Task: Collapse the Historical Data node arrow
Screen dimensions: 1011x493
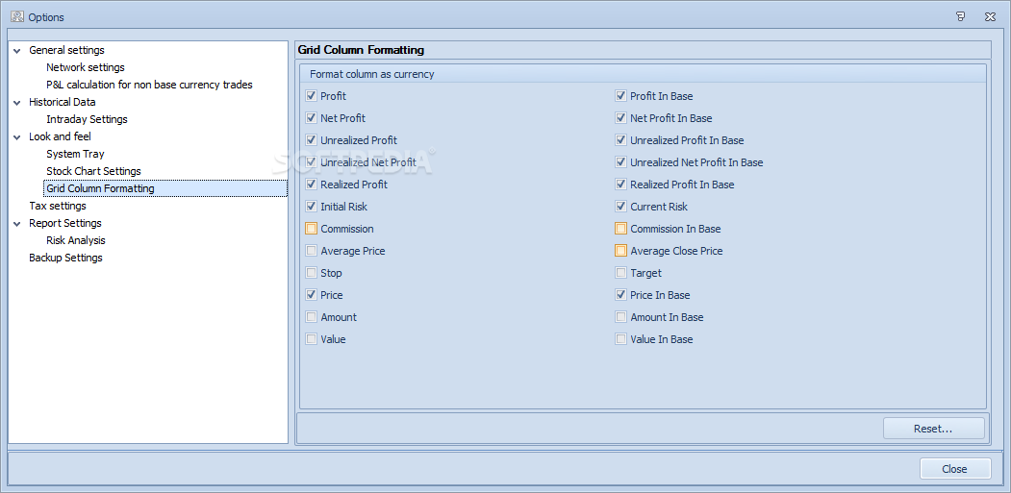Action: (x=16, y=102)
